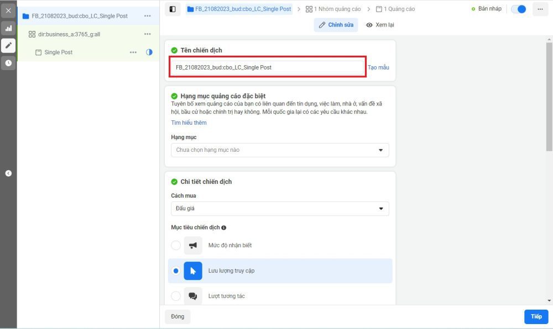Image resolution: width=553 pixels, height=329 pixels.
Task: Click the Tiếp button
Action: (536, 316)
